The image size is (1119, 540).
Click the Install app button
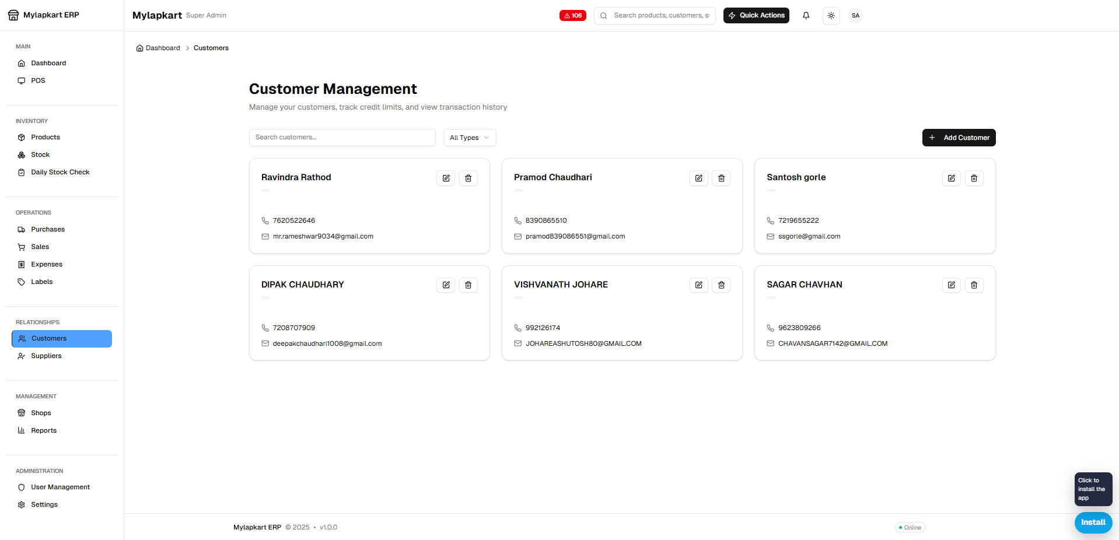pos(1093,523)
